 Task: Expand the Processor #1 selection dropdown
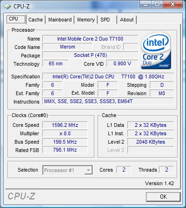click(89, 170)
